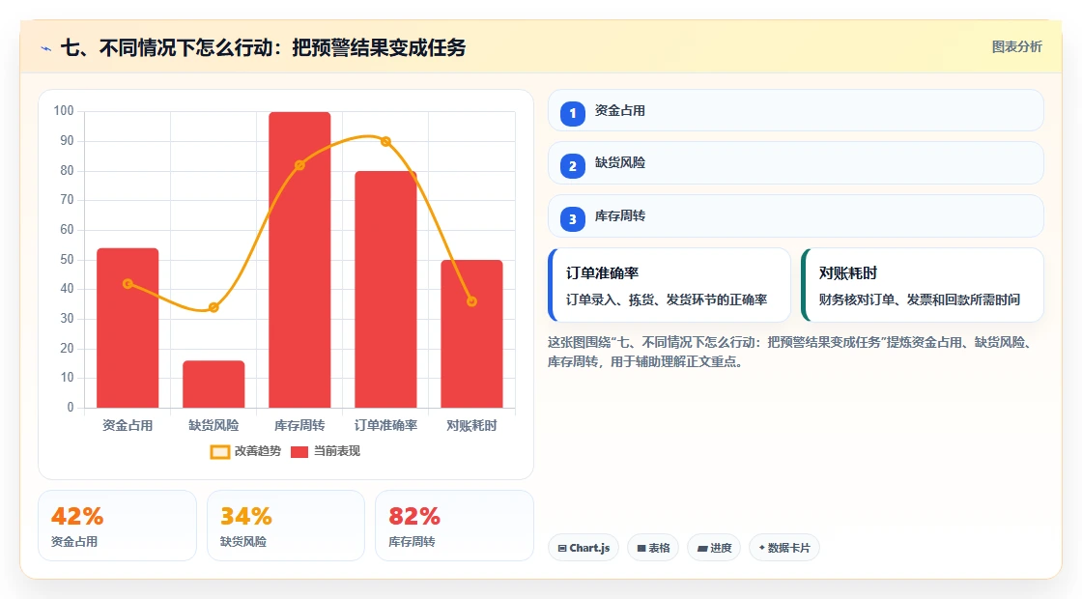Toggle the 改善趋势 legend swatch
The width and height of the screenshot is (1082, 599).
tap(219, 452)
